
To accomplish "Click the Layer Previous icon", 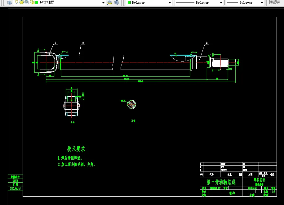I will click(117, 2).
